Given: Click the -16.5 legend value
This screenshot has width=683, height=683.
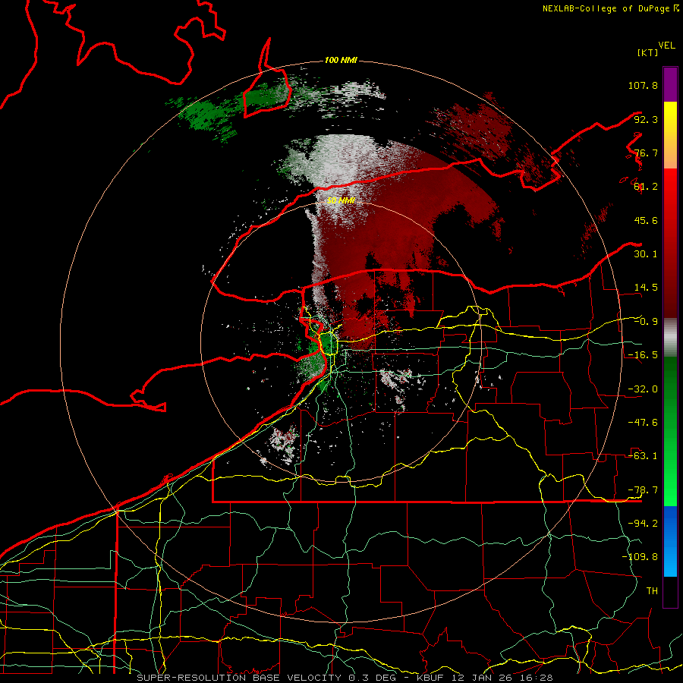Looking at the screenshot, I should tap(643, 355).
